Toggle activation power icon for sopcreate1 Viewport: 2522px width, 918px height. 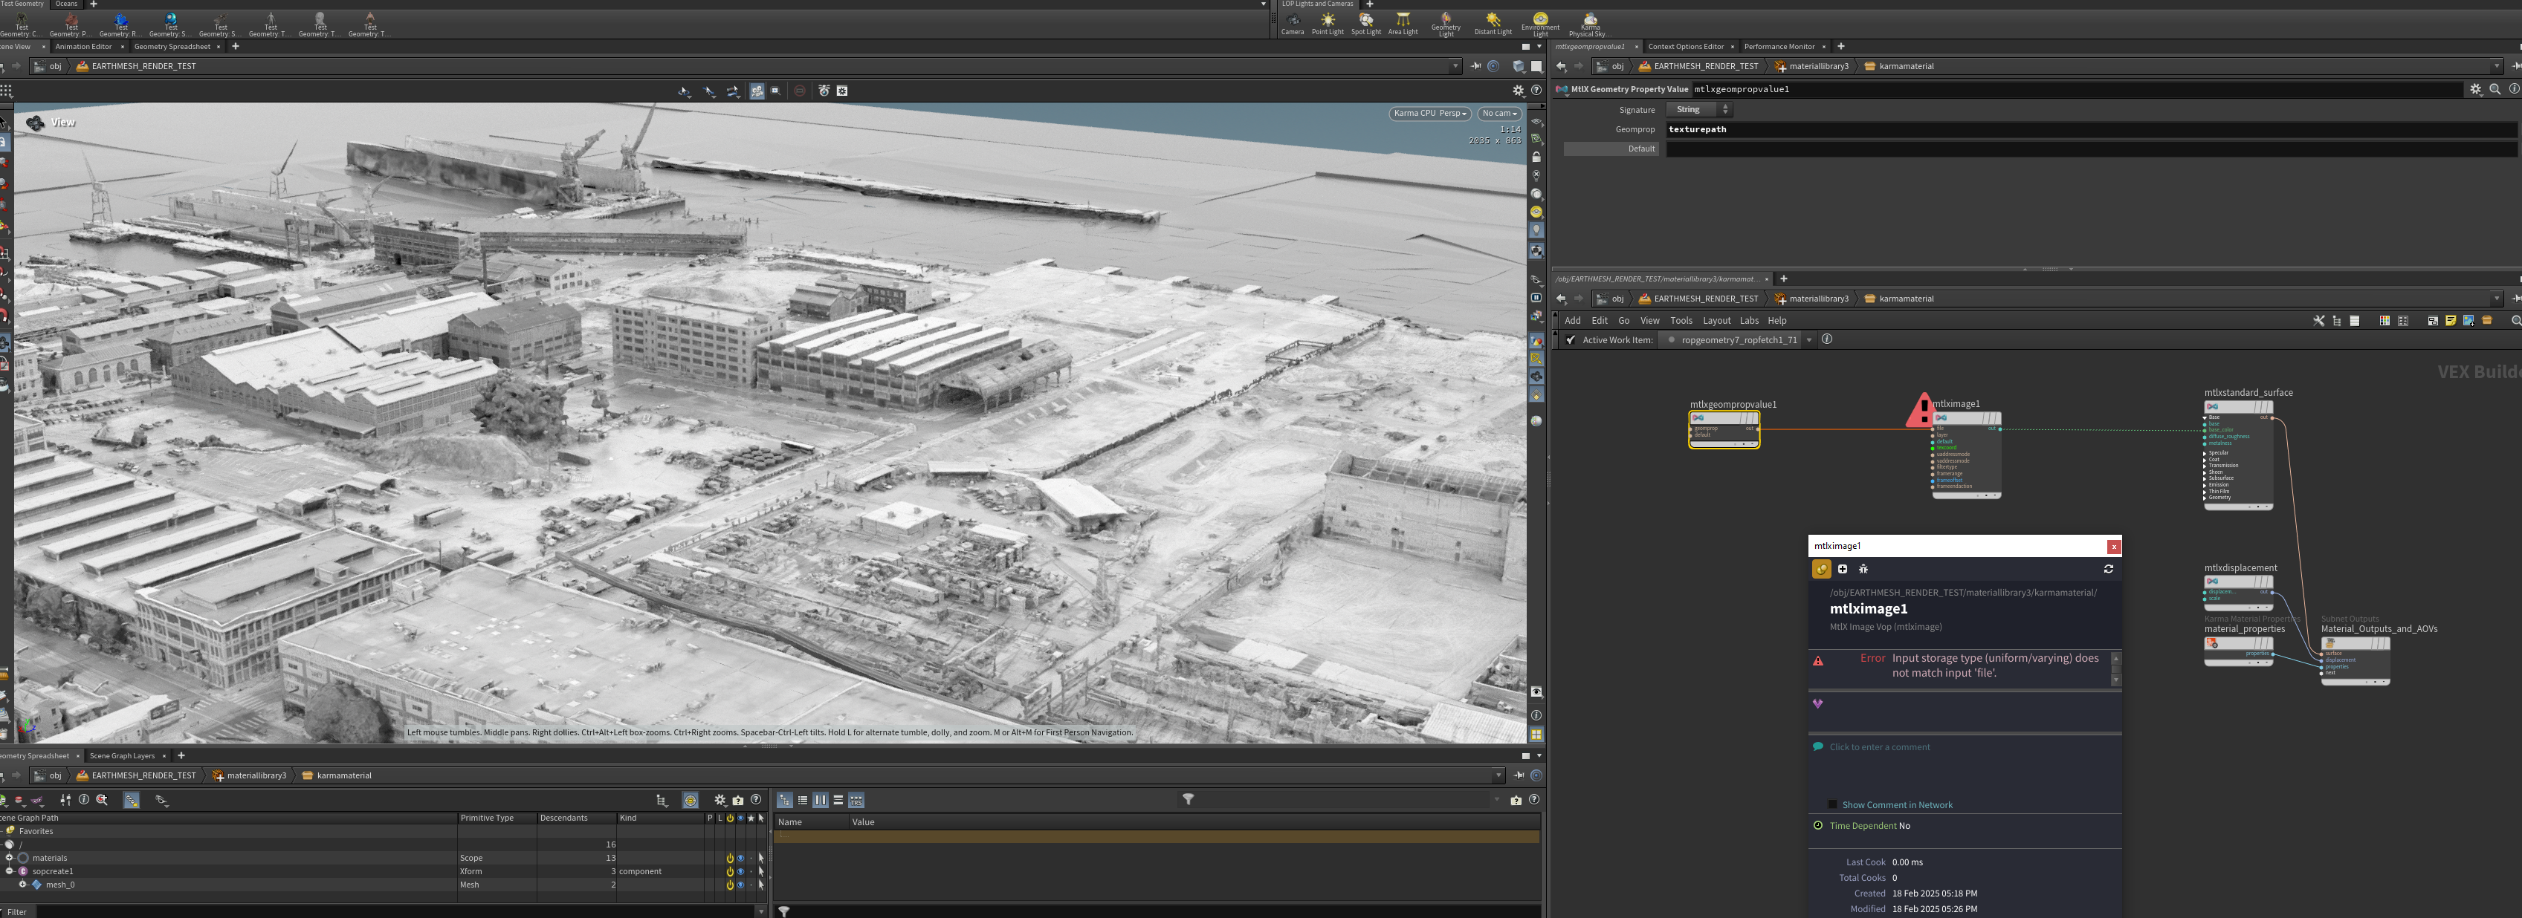729,871
